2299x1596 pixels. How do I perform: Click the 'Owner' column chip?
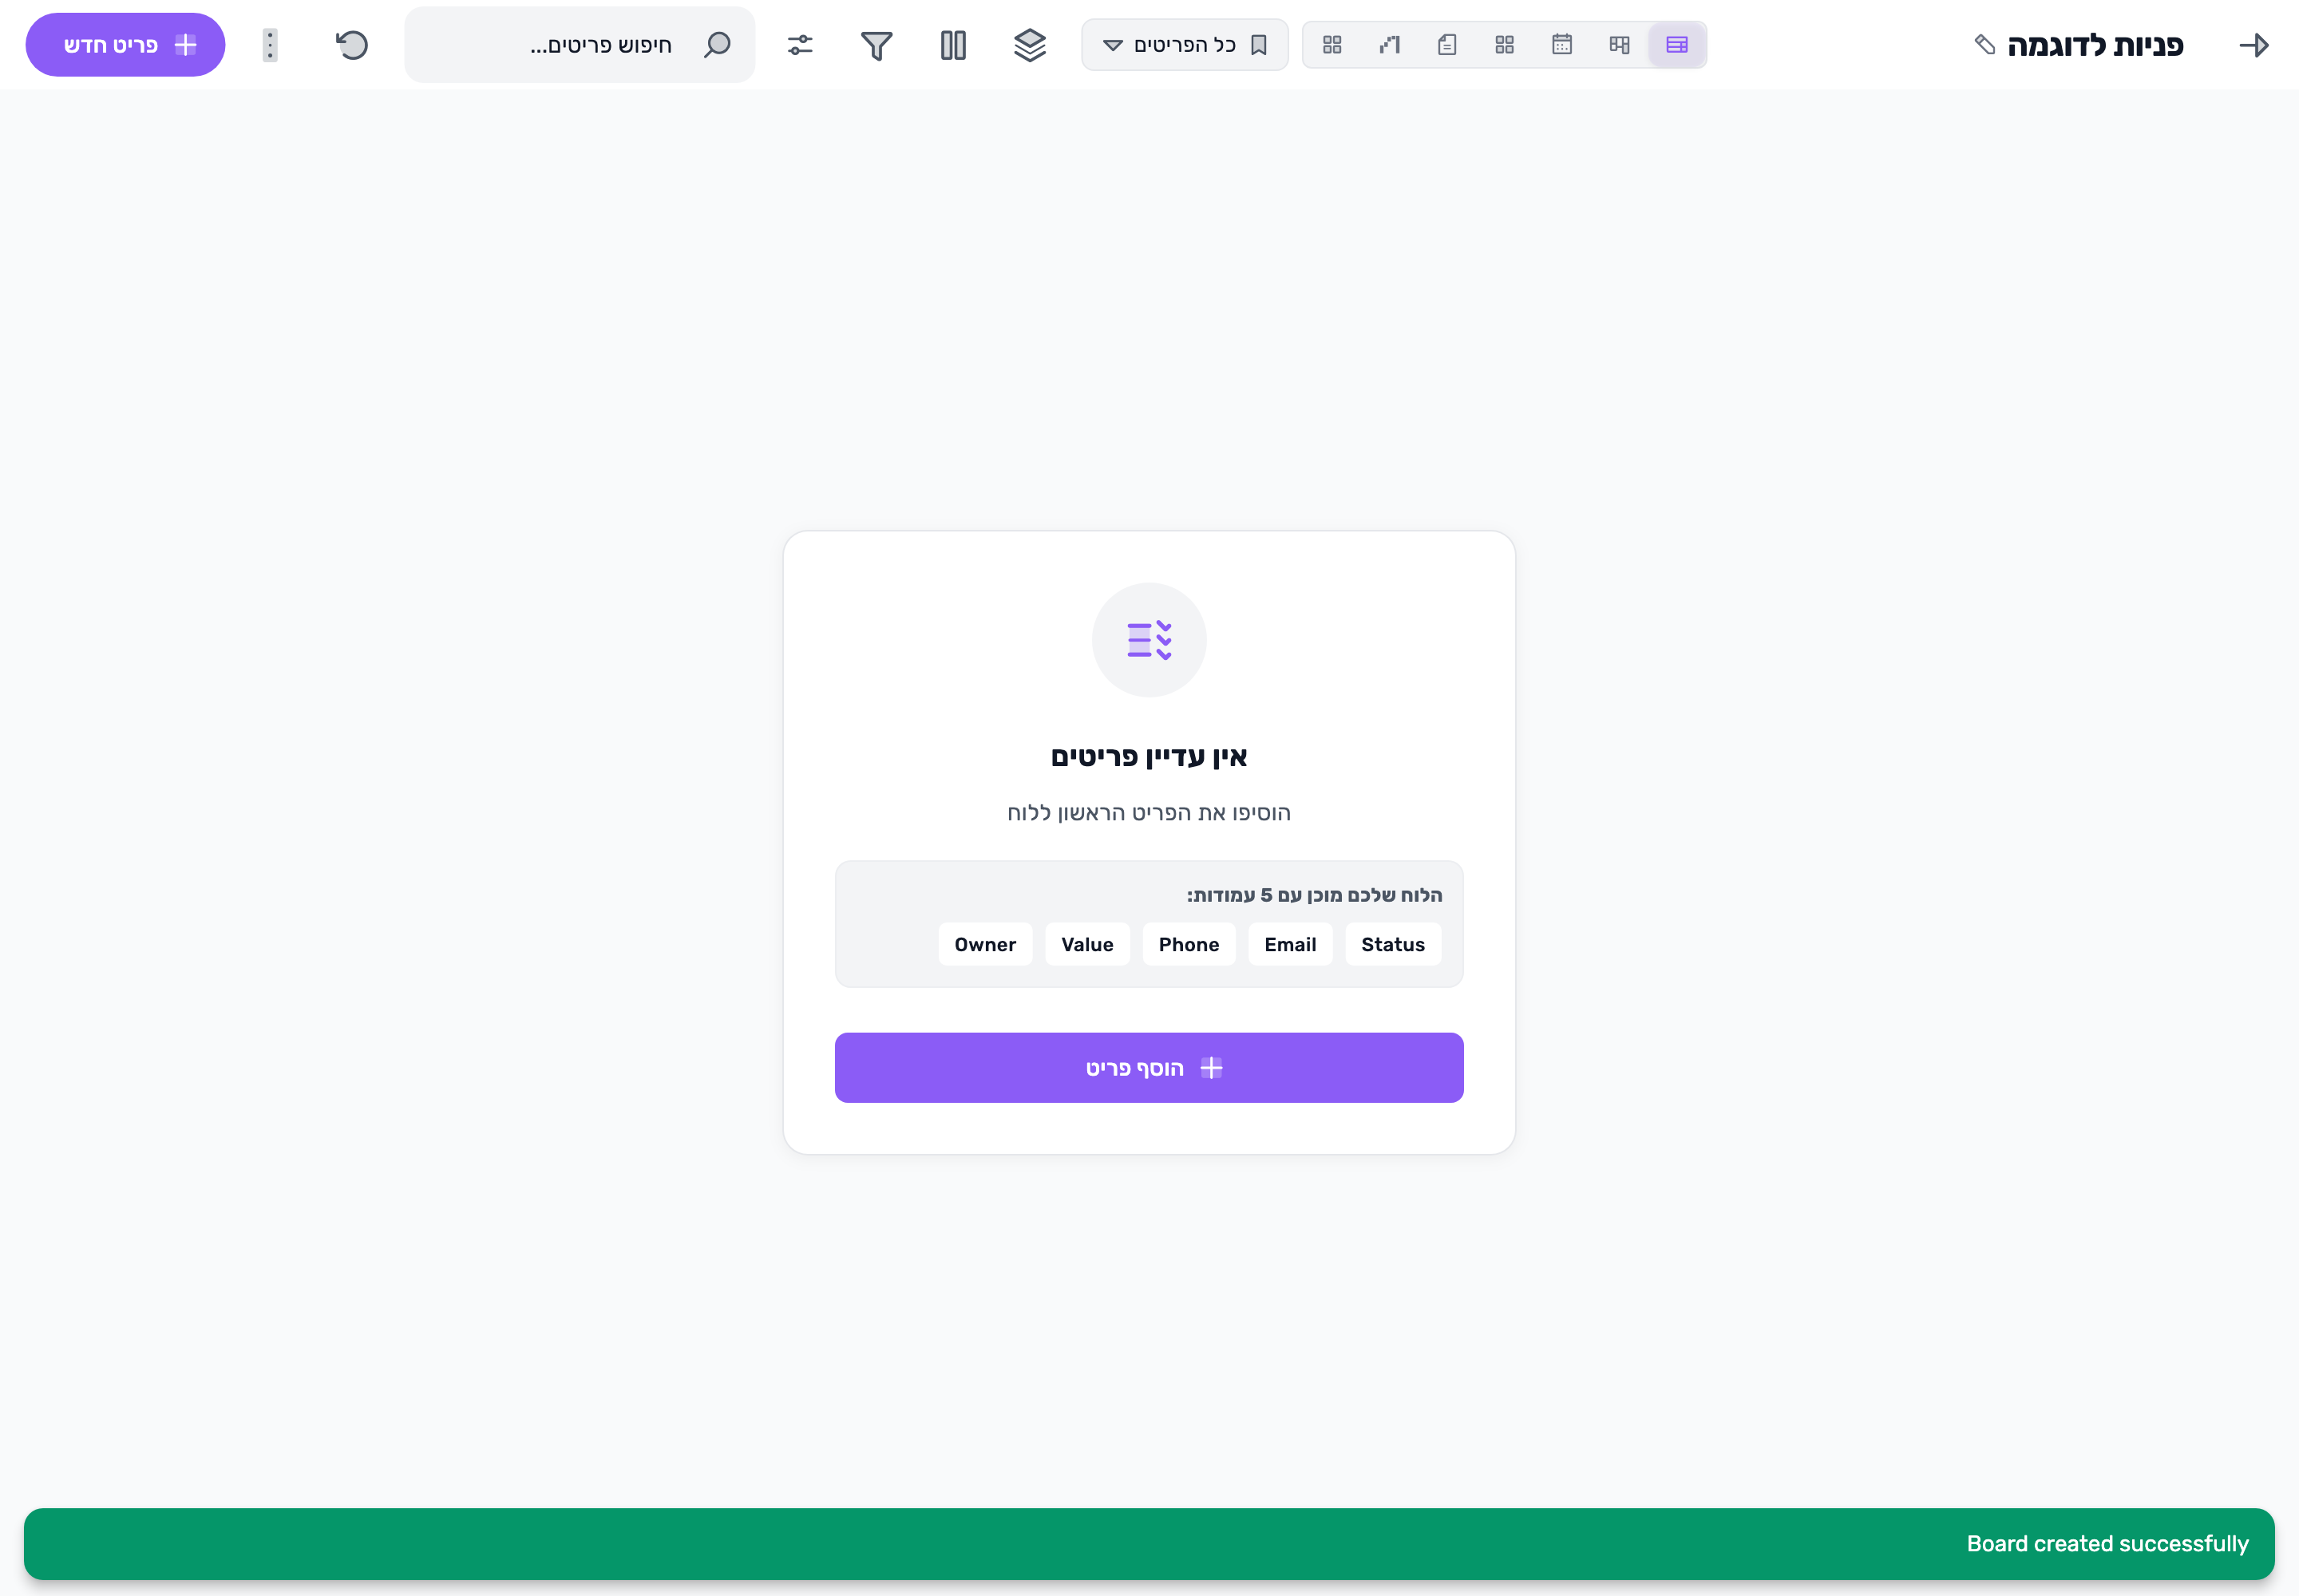pos(985,945)
